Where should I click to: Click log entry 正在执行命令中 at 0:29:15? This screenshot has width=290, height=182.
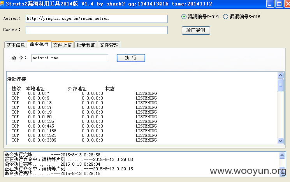click(x=69, y=169)
